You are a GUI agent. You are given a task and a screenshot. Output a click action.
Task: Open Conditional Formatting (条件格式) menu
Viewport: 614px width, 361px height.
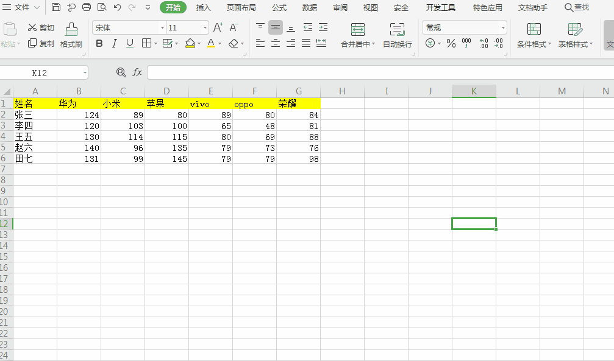(x=534, y=35)
